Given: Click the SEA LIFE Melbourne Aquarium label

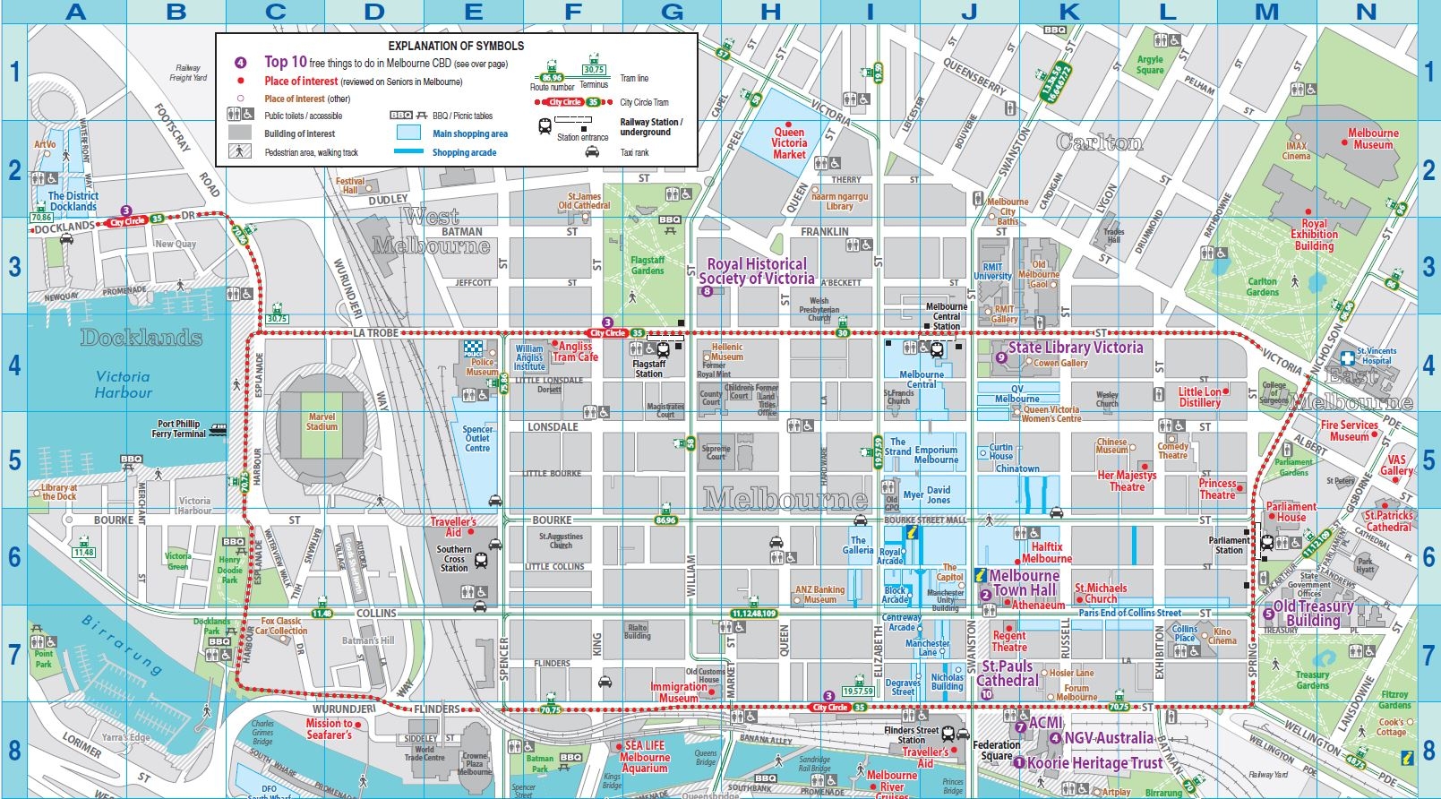Looking at the screenshot, I should coord(645,757).
